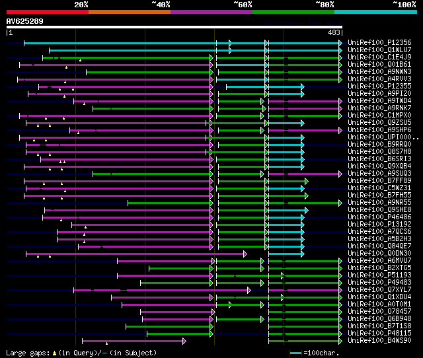Click the UniRef100_B7FH55 label
Screen dimensions: 423x358
click(x=379, y=196)
